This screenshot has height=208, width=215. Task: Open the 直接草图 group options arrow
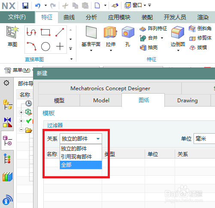coord(71,59)
